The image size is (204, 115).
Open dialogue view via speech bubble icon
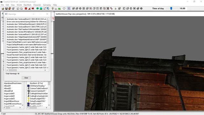coord(64,9)
